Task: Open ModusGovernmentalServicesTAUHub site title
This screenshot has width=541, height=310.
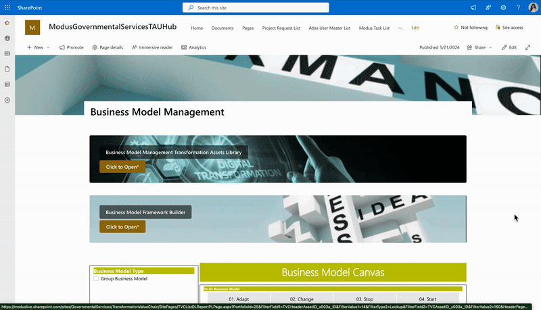Action: tap(112, 27)
